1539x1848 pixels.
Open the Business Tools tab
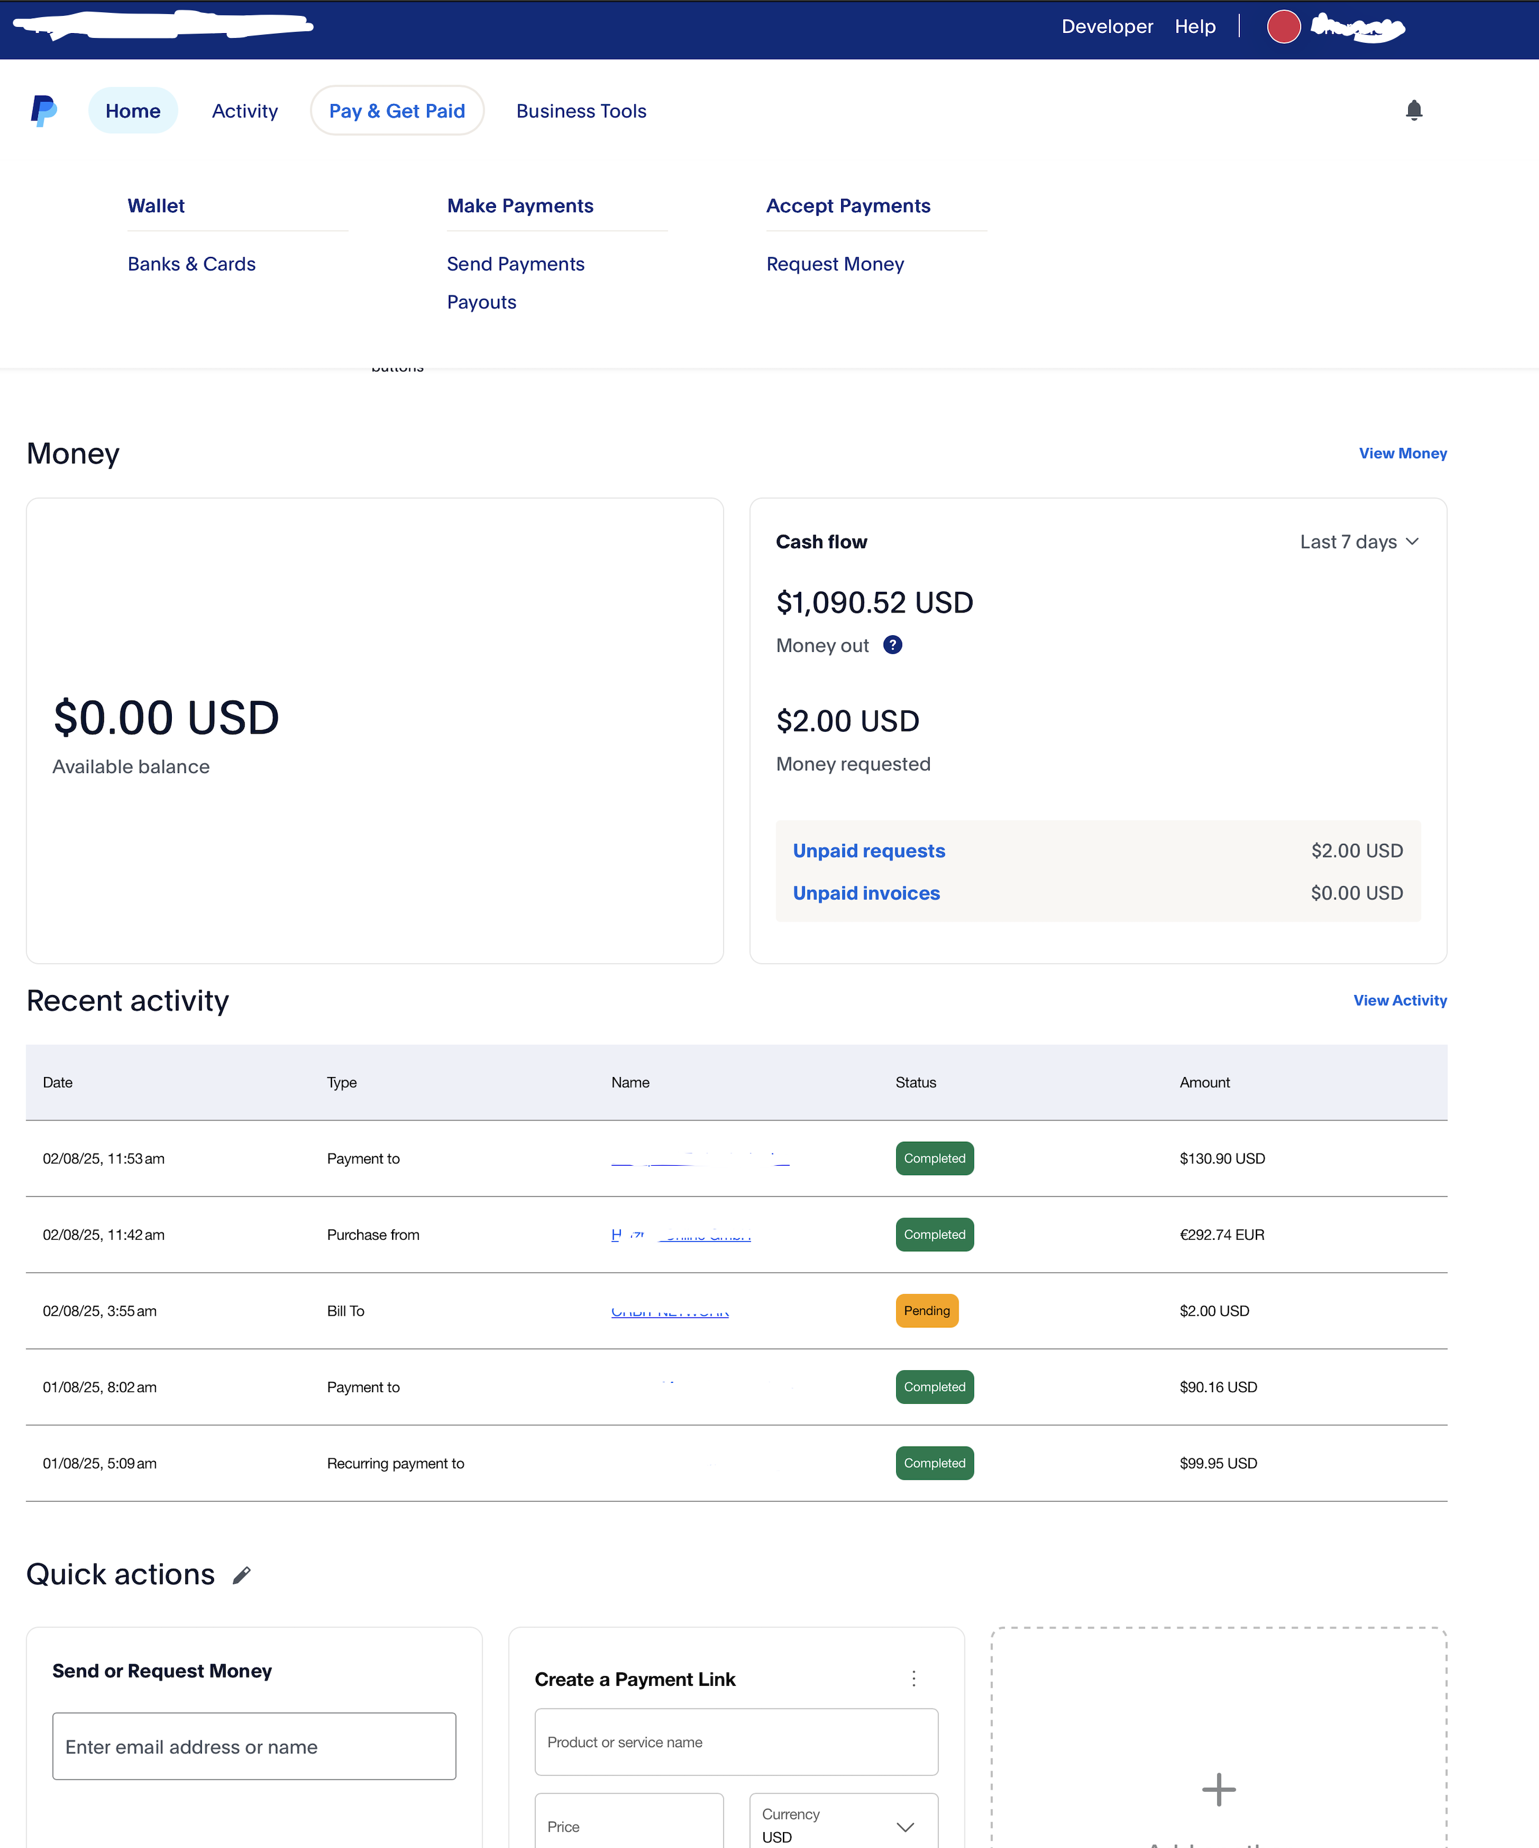(581, 111)
